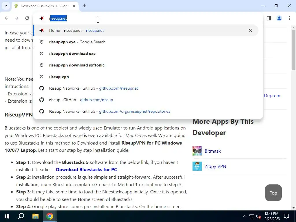Click the 'More Apps By This Developer' heading
The width and height of the screenshot is (296, 222).
pos(223,127)
